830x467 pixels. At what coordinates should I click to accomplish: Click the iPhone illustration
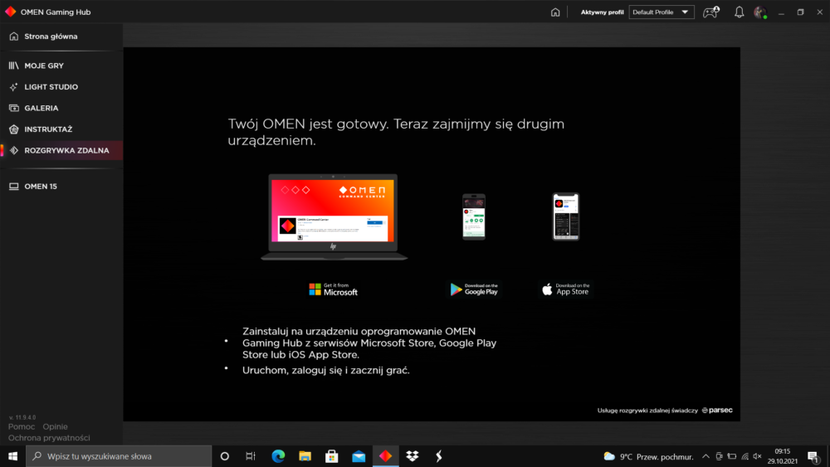tap(566, 216)
